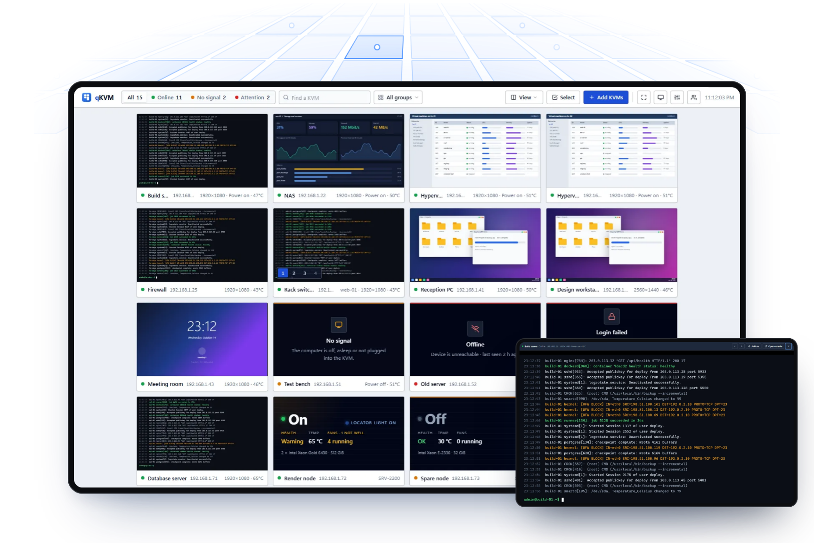Click the 11:12:03 PM clock
814x543 pixels.
click(x=719, y=97)
